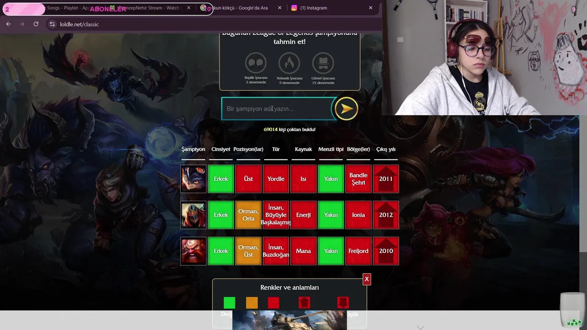587x330 pixels.
Task: Click the champion name input field
Action: tap(277, 109)
